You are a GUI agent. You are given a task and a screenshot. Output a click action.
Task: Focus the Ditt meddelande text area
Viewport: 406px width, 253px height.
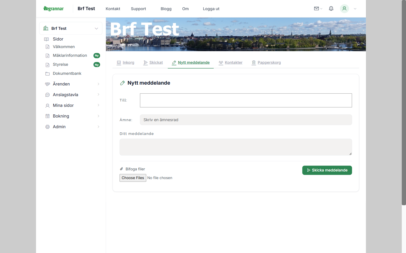coord(236,147)
